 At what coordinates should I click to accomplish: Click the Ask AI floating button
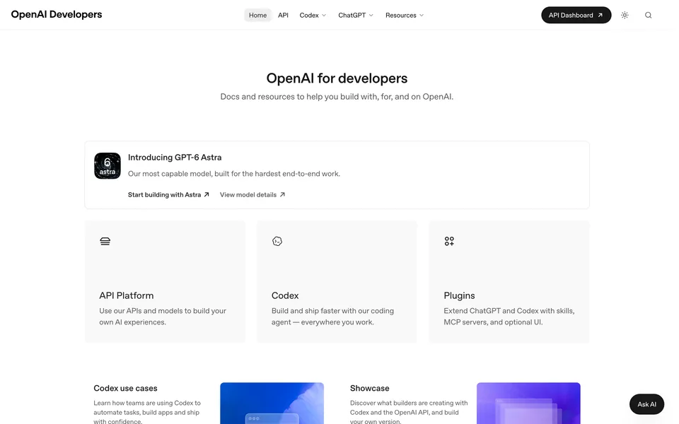click(646, 404)
